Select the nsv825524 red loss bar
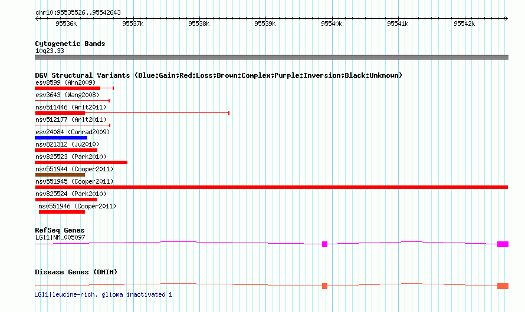 (66, 200)
